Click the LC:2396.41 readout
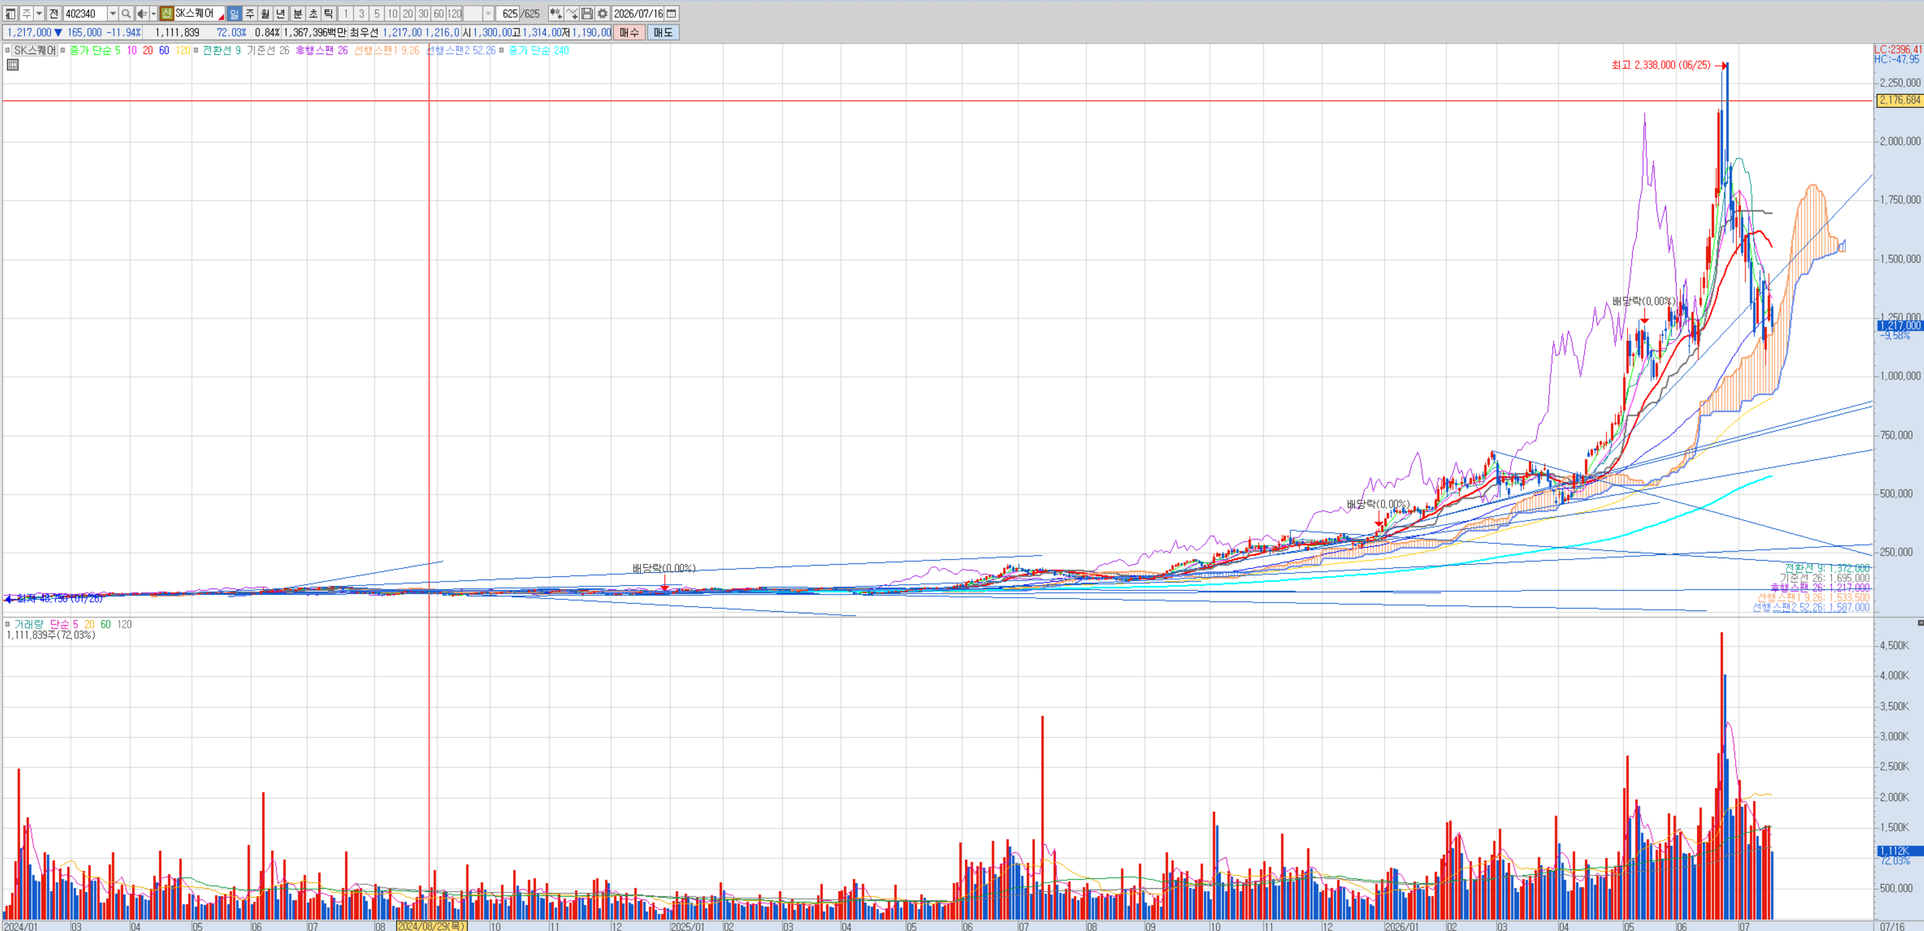The image size is (1924, 931). pyautogui.click(x=1898, y=49)
